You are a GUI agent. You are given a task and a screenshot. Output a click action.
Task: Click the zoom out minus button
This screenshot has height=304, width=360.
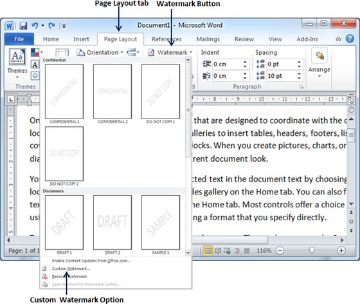tap(280, 250)
